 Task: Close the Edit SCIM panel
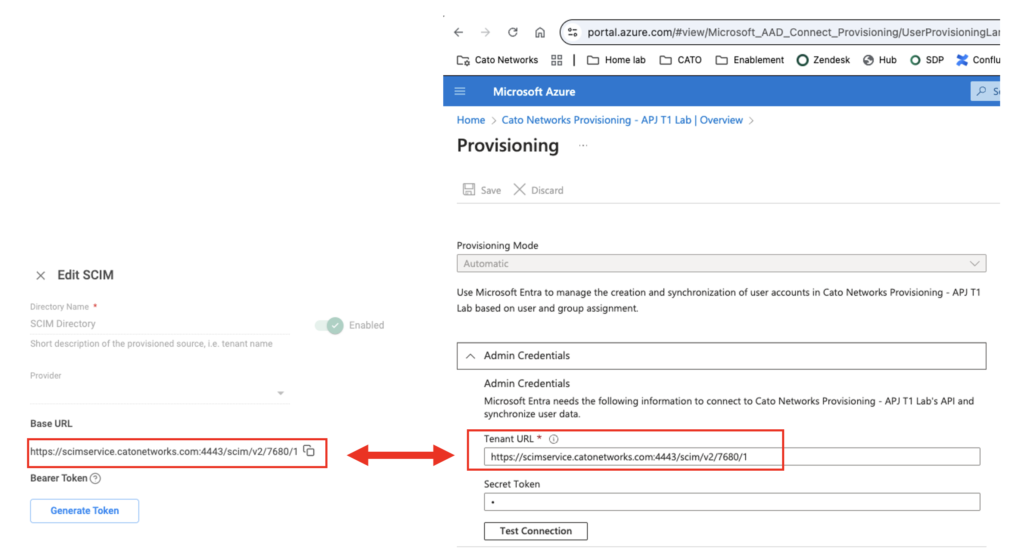tap(41, 275)
